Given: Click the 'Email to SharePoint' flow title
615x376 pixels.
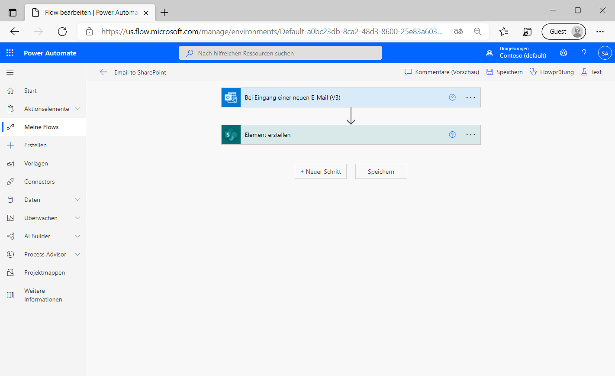Looking at the screenshot, I should [140, 72].
